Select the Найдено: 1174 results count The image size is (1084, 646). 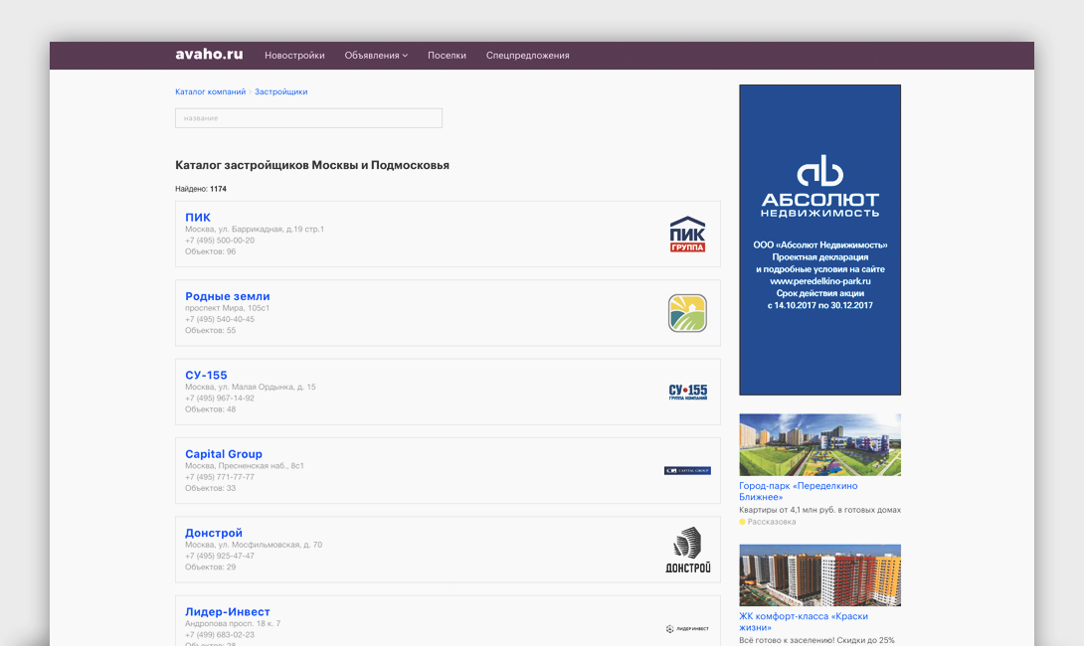(201, 189)
